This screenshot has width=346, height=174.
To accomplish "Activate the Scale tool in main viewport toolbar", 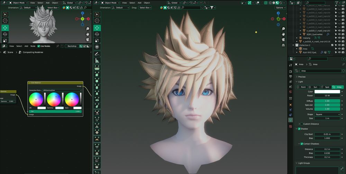I will coord(97,40).
